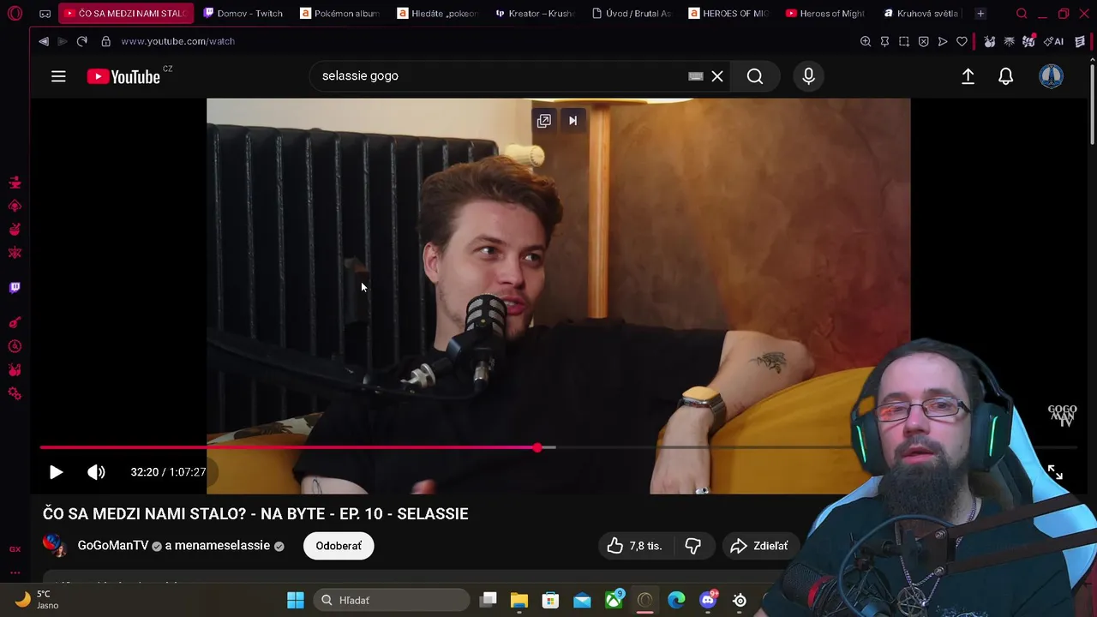Open the sidebar three-dots more menu

15,572
